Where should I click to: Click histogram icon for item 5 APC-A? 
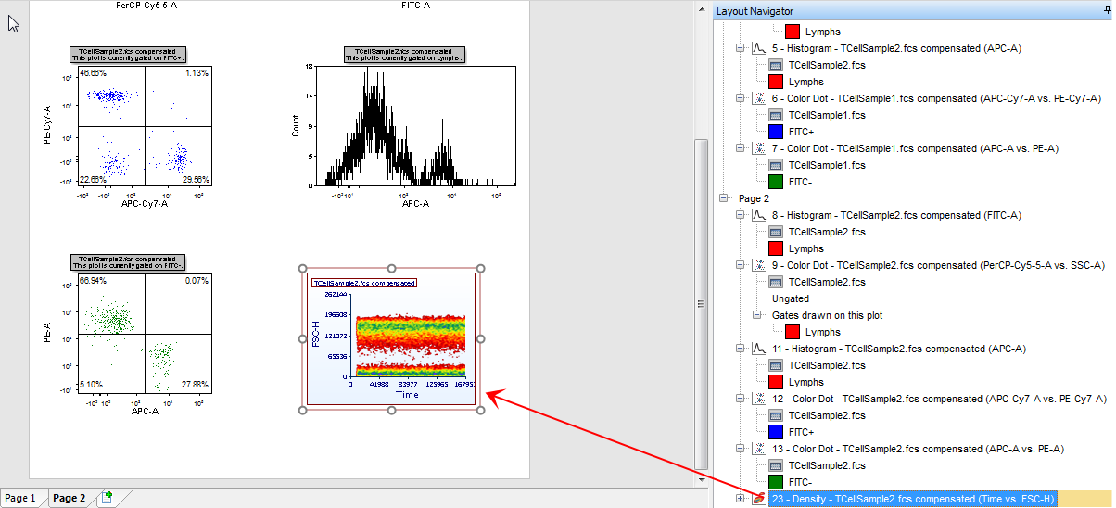pos(757,48)
